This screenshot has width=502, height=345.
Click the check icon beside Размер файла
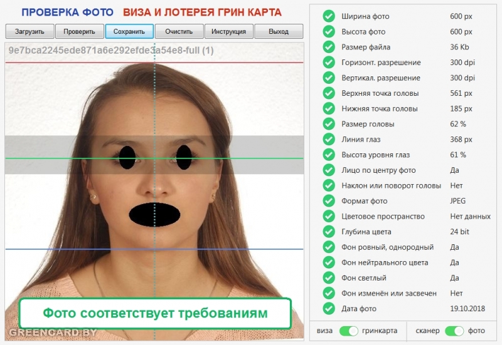[x=329, y=46]
